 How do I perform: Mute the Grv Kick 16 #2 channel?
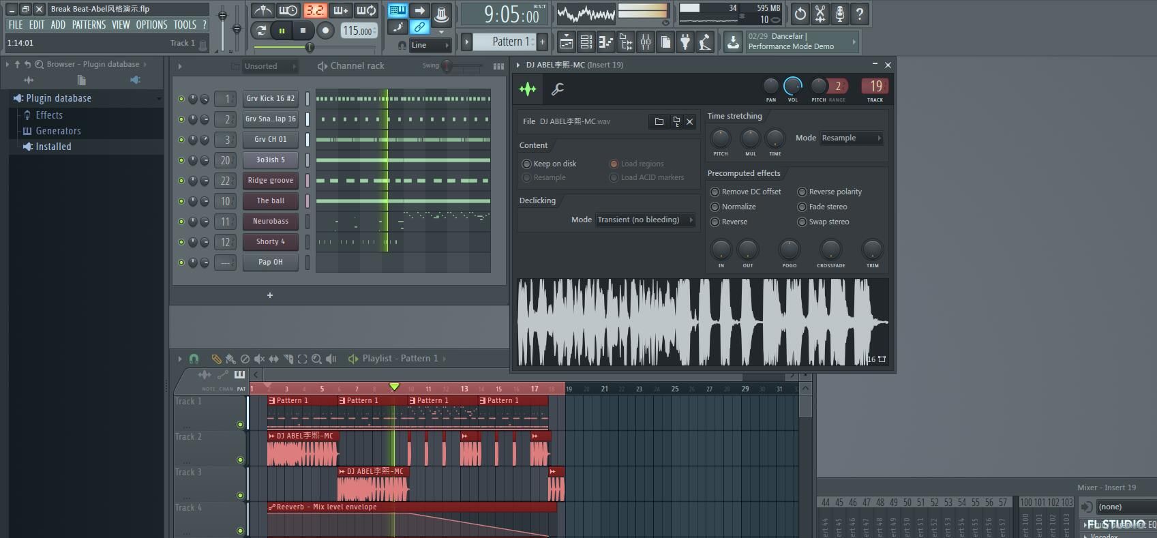(x=181, y=99)
